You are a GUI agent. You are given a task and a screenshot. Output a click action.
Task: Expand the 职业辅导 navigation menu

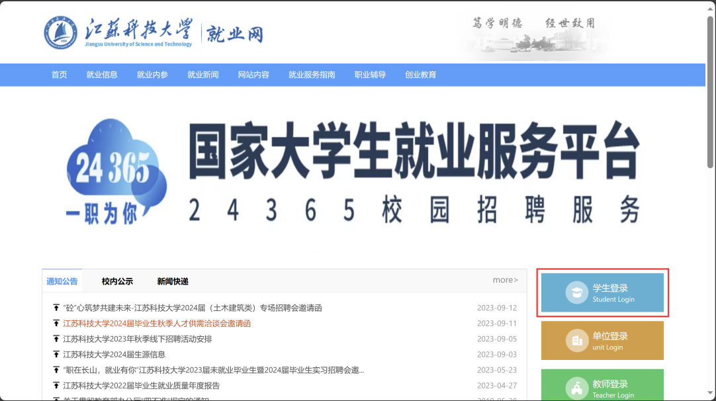(370, 75)
